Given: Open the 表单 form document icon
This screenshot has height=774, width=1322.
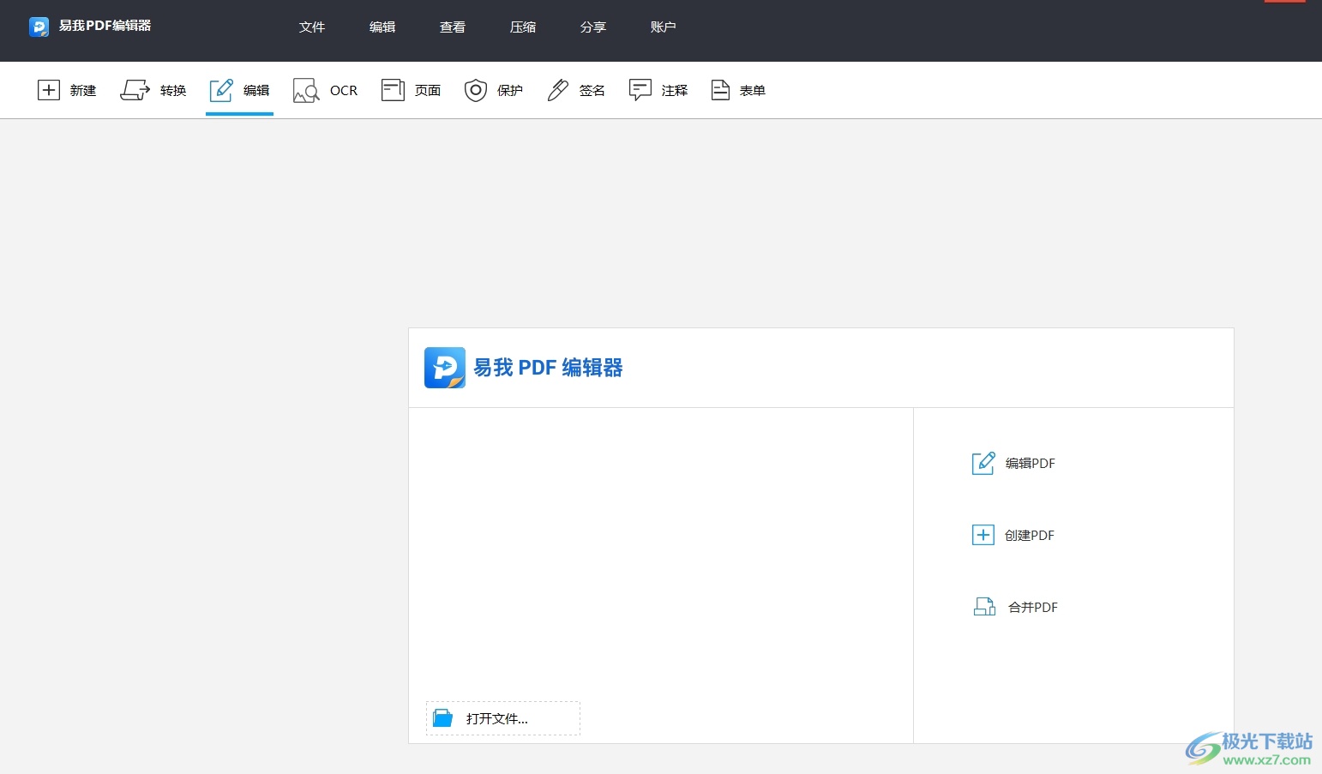Looking at the screenshot, I should point(720,90).
